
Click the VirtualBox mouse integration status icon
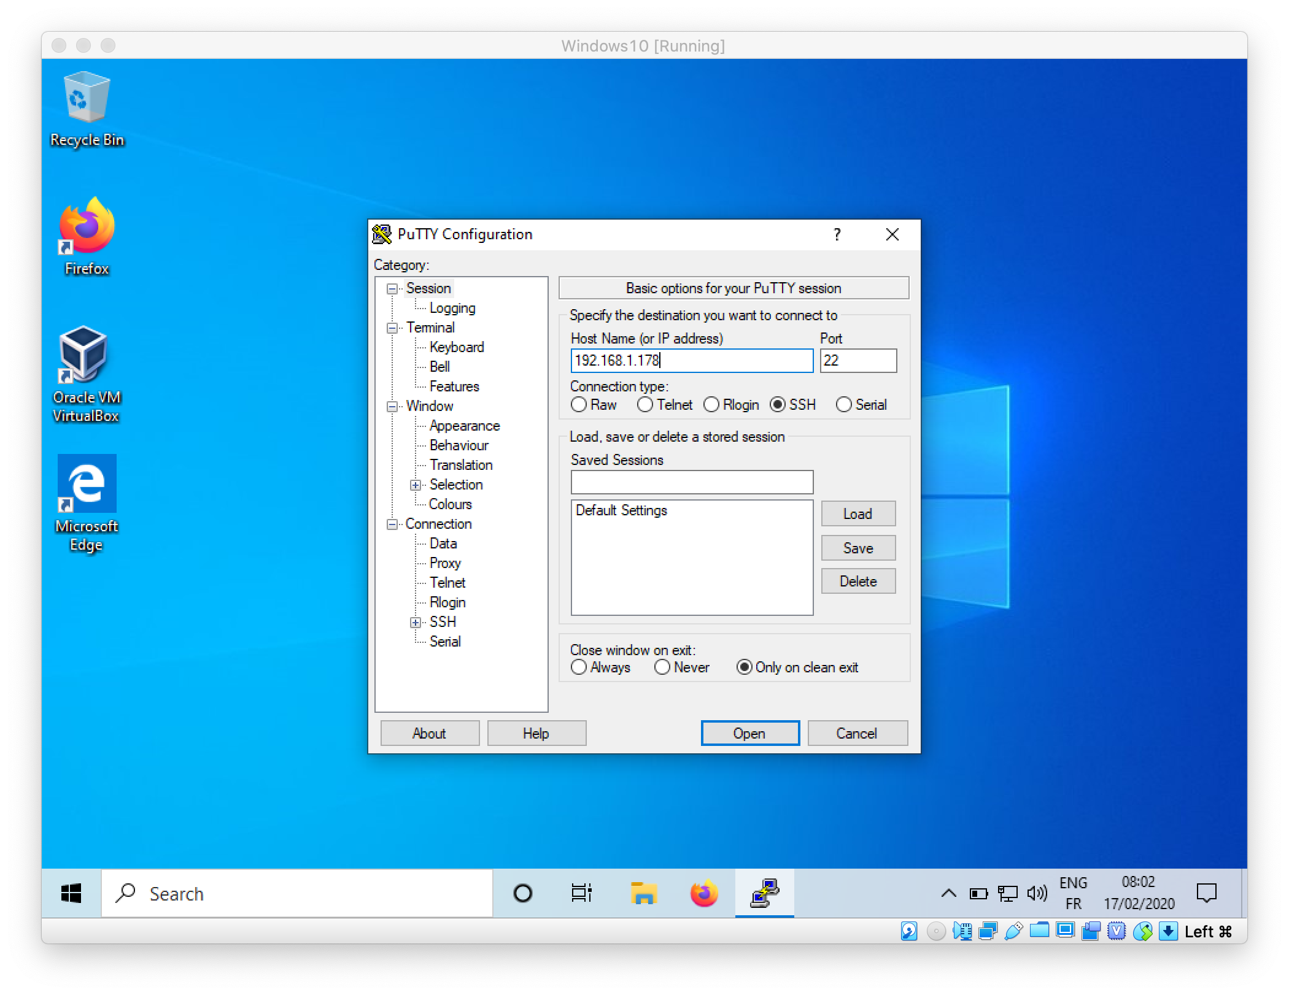(1142, 932)
